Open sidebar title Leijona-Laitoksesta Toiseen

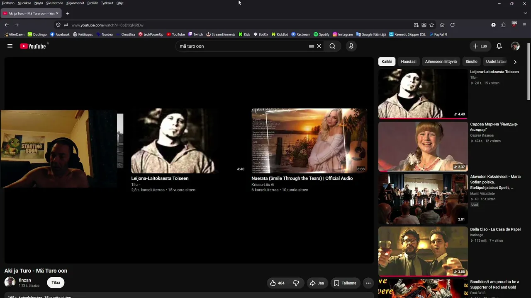494,72
